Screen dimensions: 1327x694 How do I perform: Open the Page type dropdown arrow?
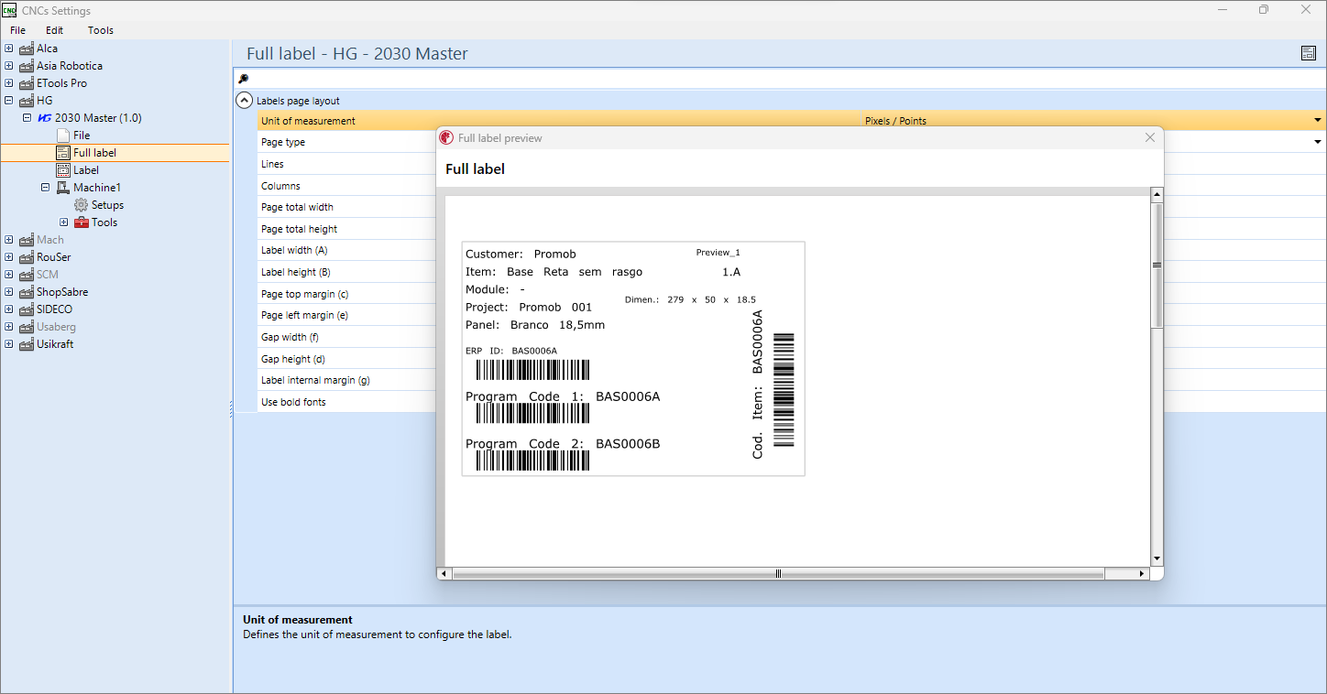coord(1318,142)
